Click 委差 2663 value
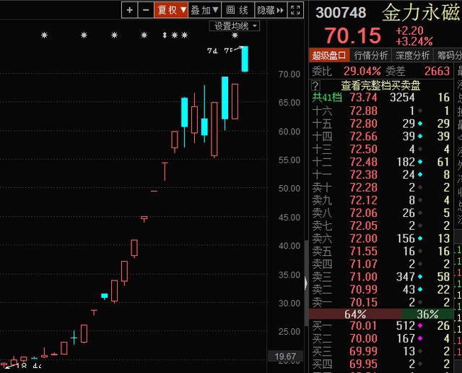 coord(437,71)
